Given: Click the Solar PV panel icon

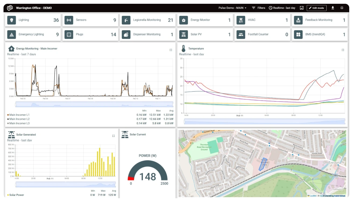Looking at the screenshot, I should click(183, 34).
